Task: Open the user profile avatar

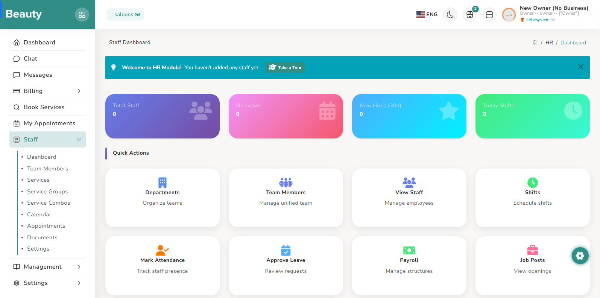Action: pos(509,15)
